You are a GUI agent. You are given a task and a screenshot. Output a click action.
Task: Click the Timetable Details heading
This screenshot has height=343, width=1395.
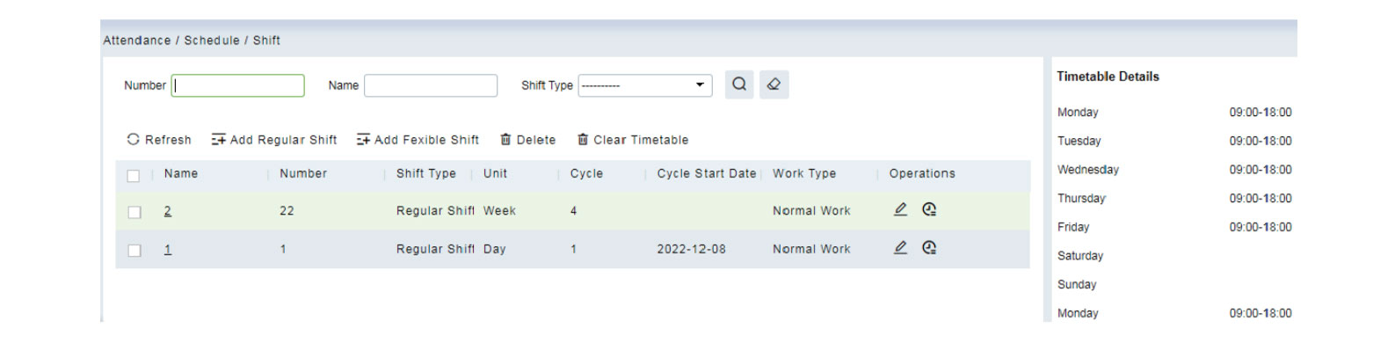[1108, 77]
